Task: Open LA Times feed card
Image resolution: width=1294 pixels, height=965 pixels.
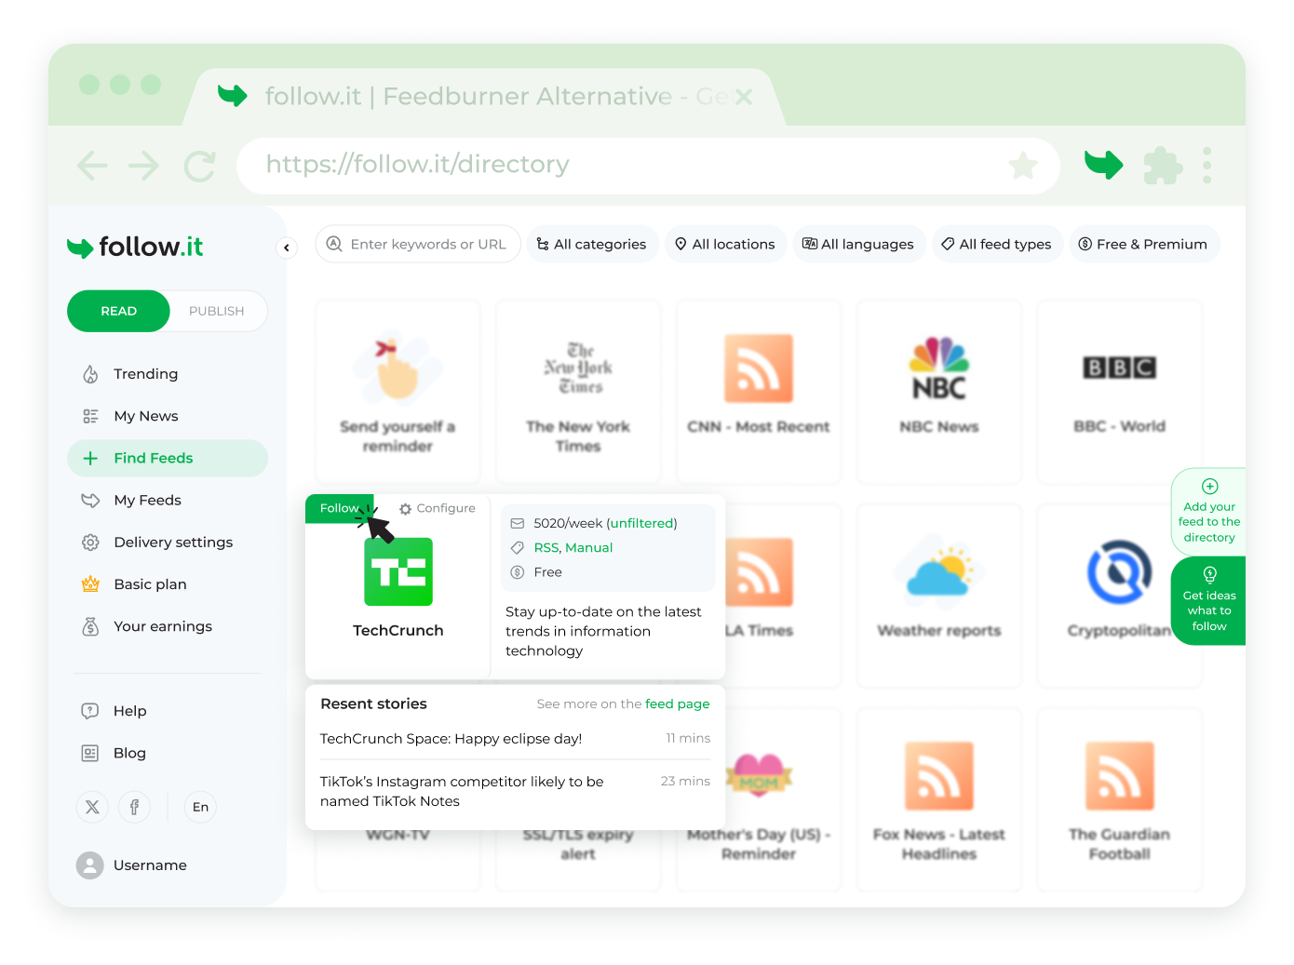Action: click(x=782, y=596)
